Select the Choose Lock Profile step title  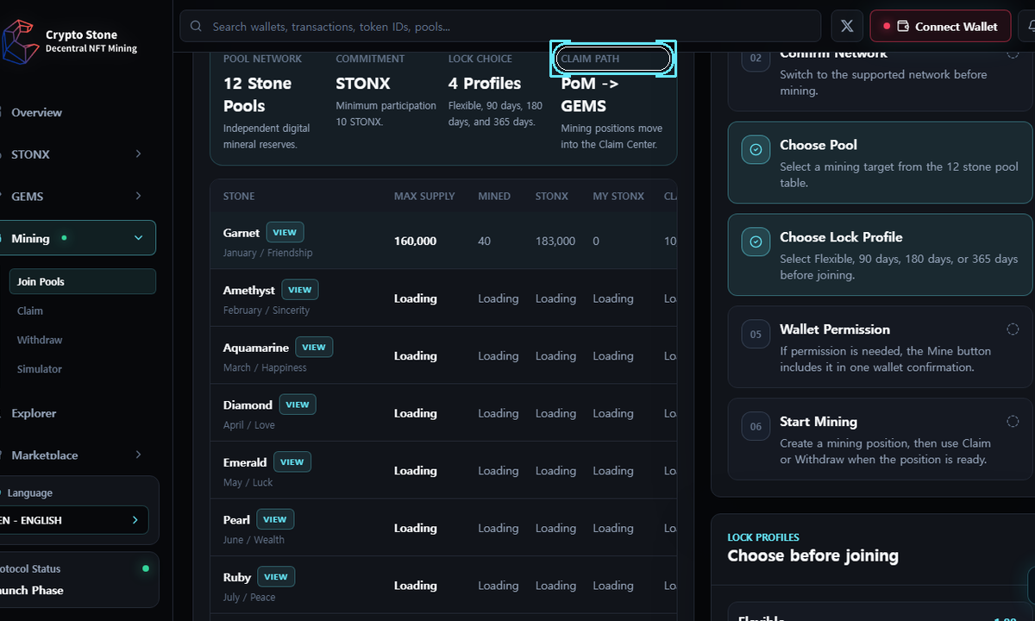841,237
